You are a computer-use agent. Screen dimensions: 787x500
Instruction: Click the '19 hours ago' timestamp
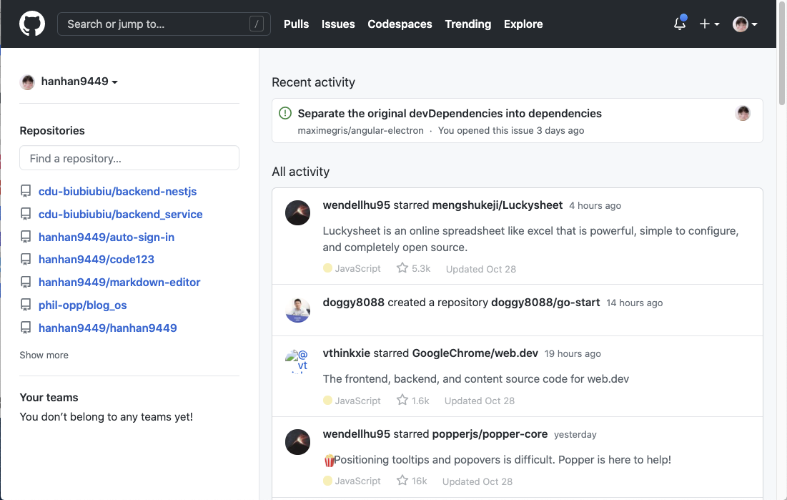(573, 354)
